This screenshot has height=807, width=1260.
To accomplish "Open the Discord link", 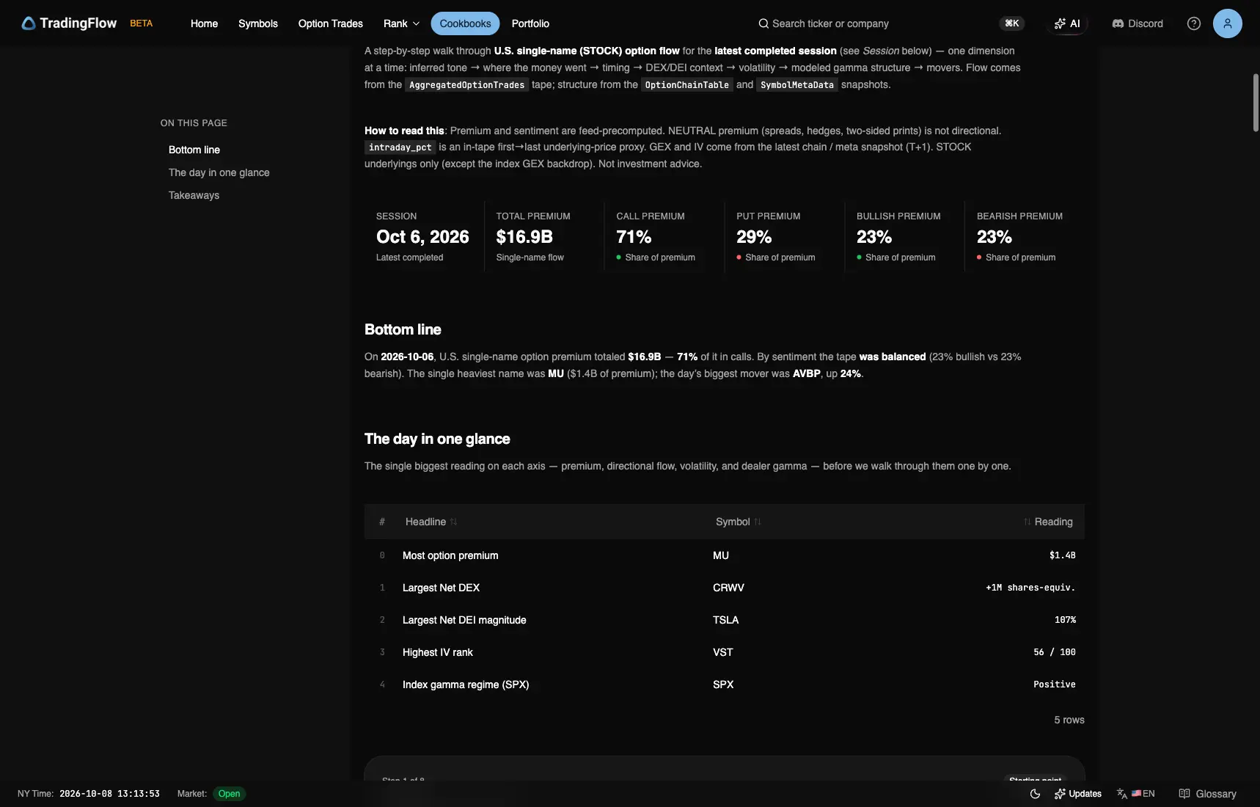I will click(1138, 23).
